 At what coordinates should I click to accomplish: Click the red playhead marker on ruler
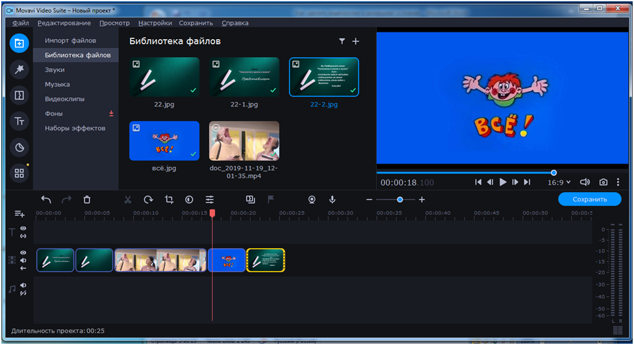tap(212, 213)
